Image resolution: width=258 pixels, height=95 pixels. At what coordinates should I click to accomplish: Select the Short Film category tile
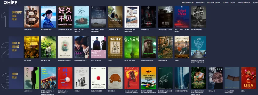[16, 78]
